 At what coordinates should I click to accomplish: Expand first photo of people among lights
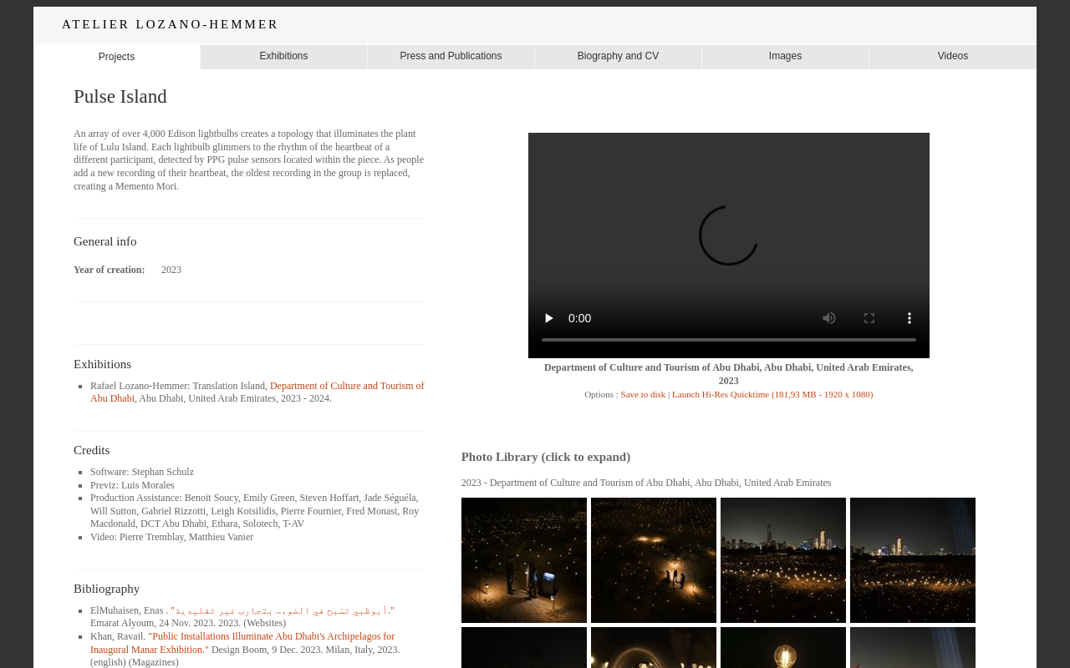coord(524,560)
